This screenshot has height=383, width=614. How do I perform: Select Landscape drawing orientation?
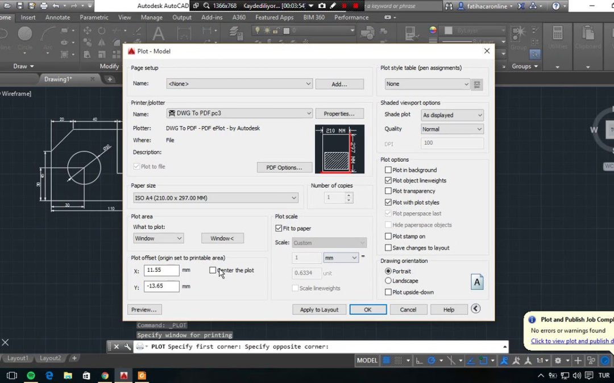coord(388,281)
